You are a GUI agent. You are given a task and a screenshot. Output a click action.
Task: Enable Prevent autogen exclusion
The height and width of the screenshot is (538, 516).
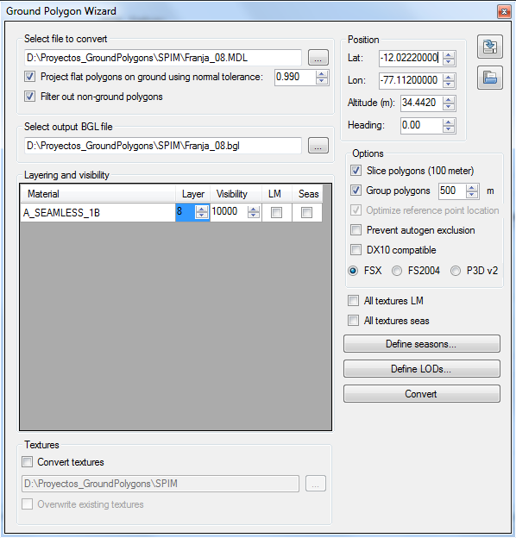(356, 230)
